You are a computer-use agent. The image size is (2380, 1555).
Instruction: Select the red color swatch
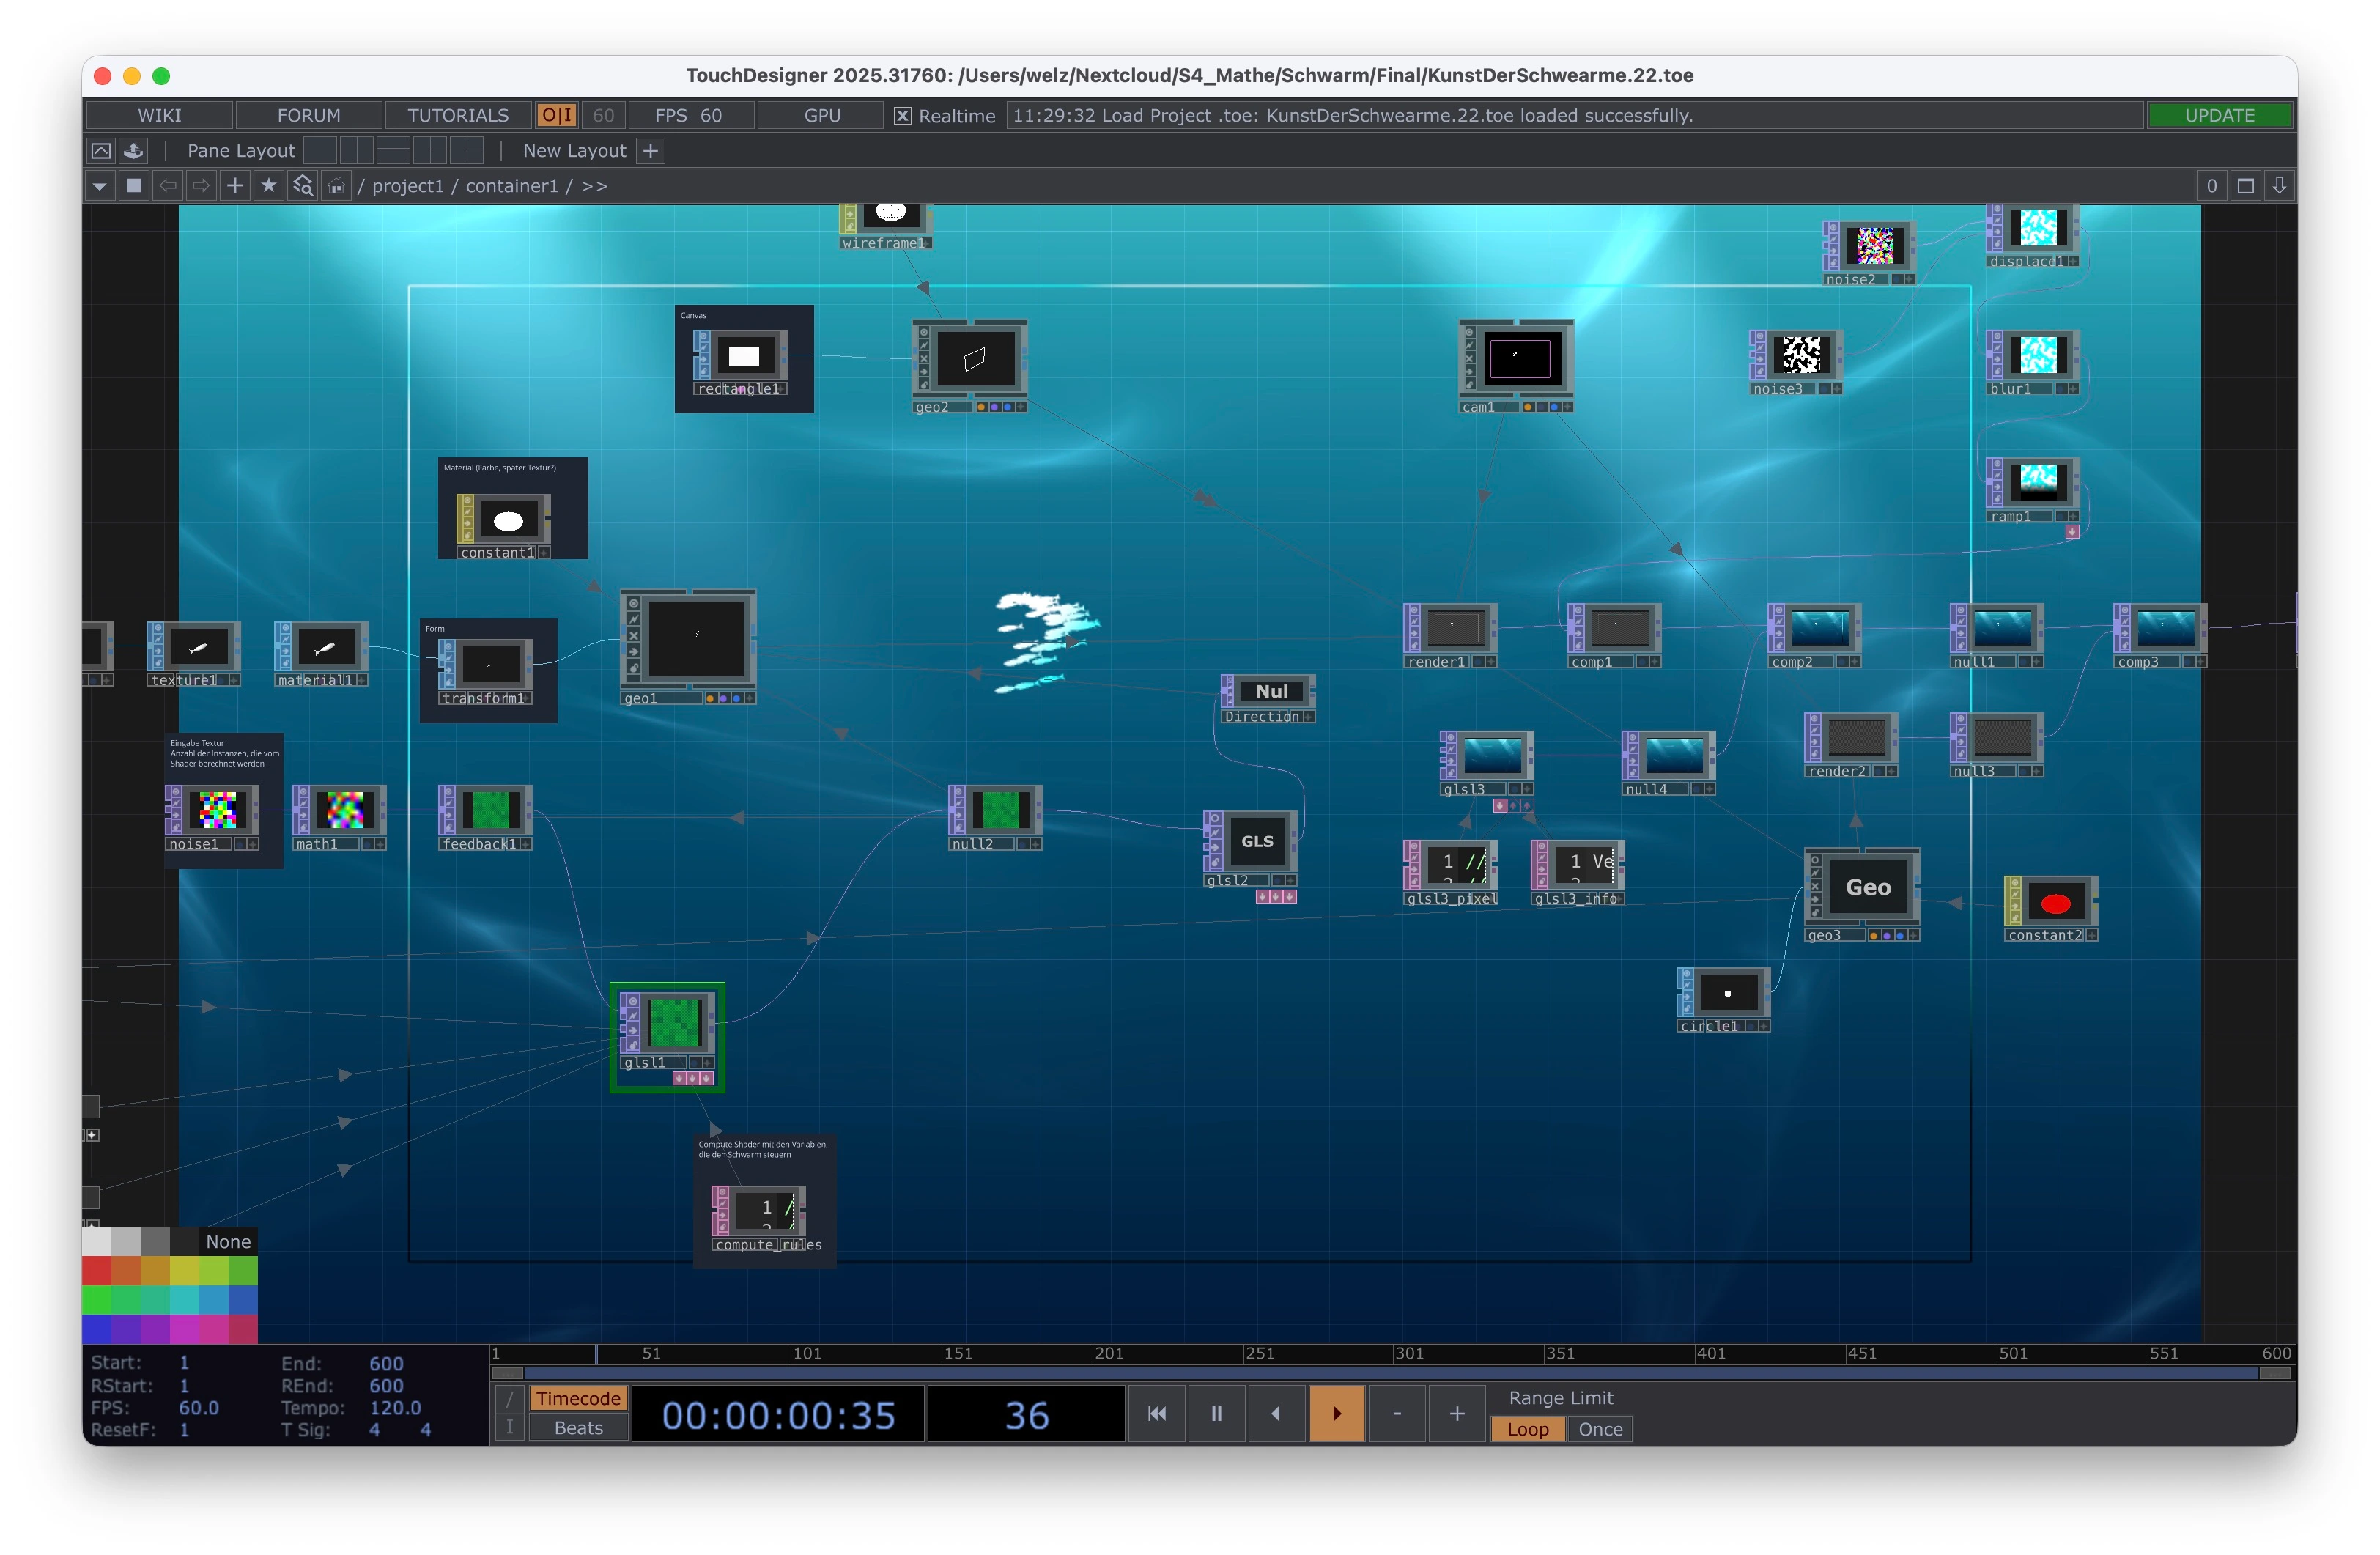[x=97, y=1271]
